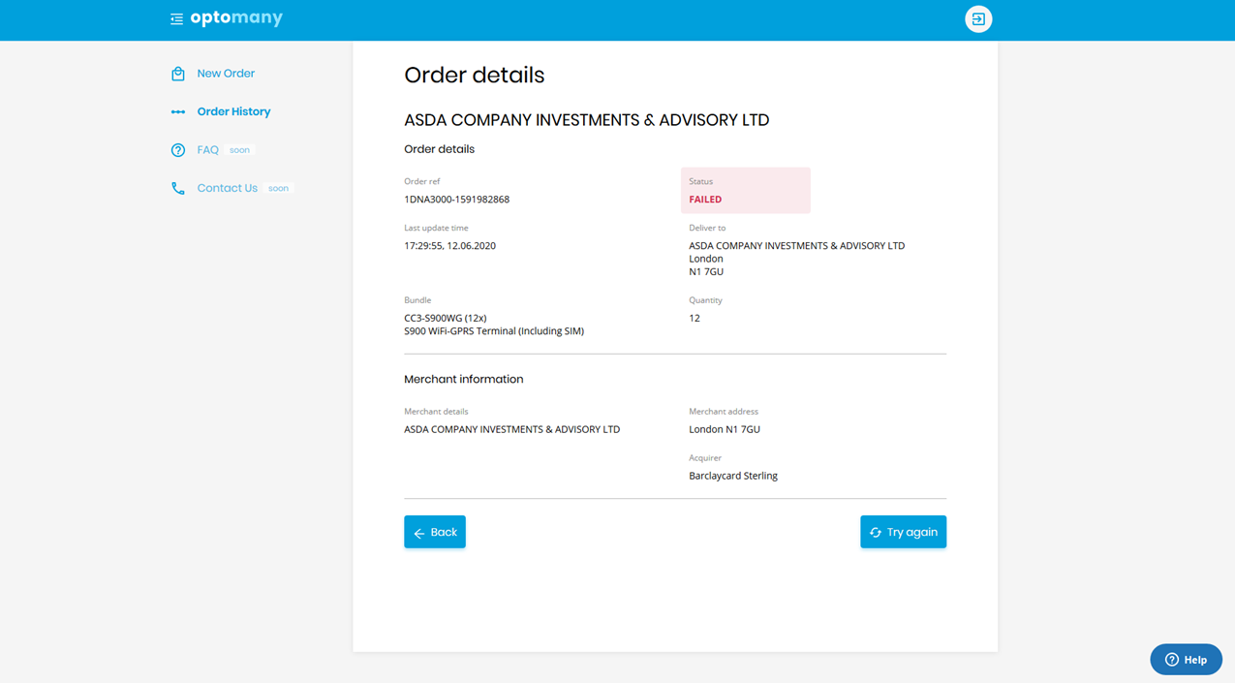This screenshot has width=1235, height=683.
Task: Click the Order History dots icon
Action: click(x=178, y=112)
